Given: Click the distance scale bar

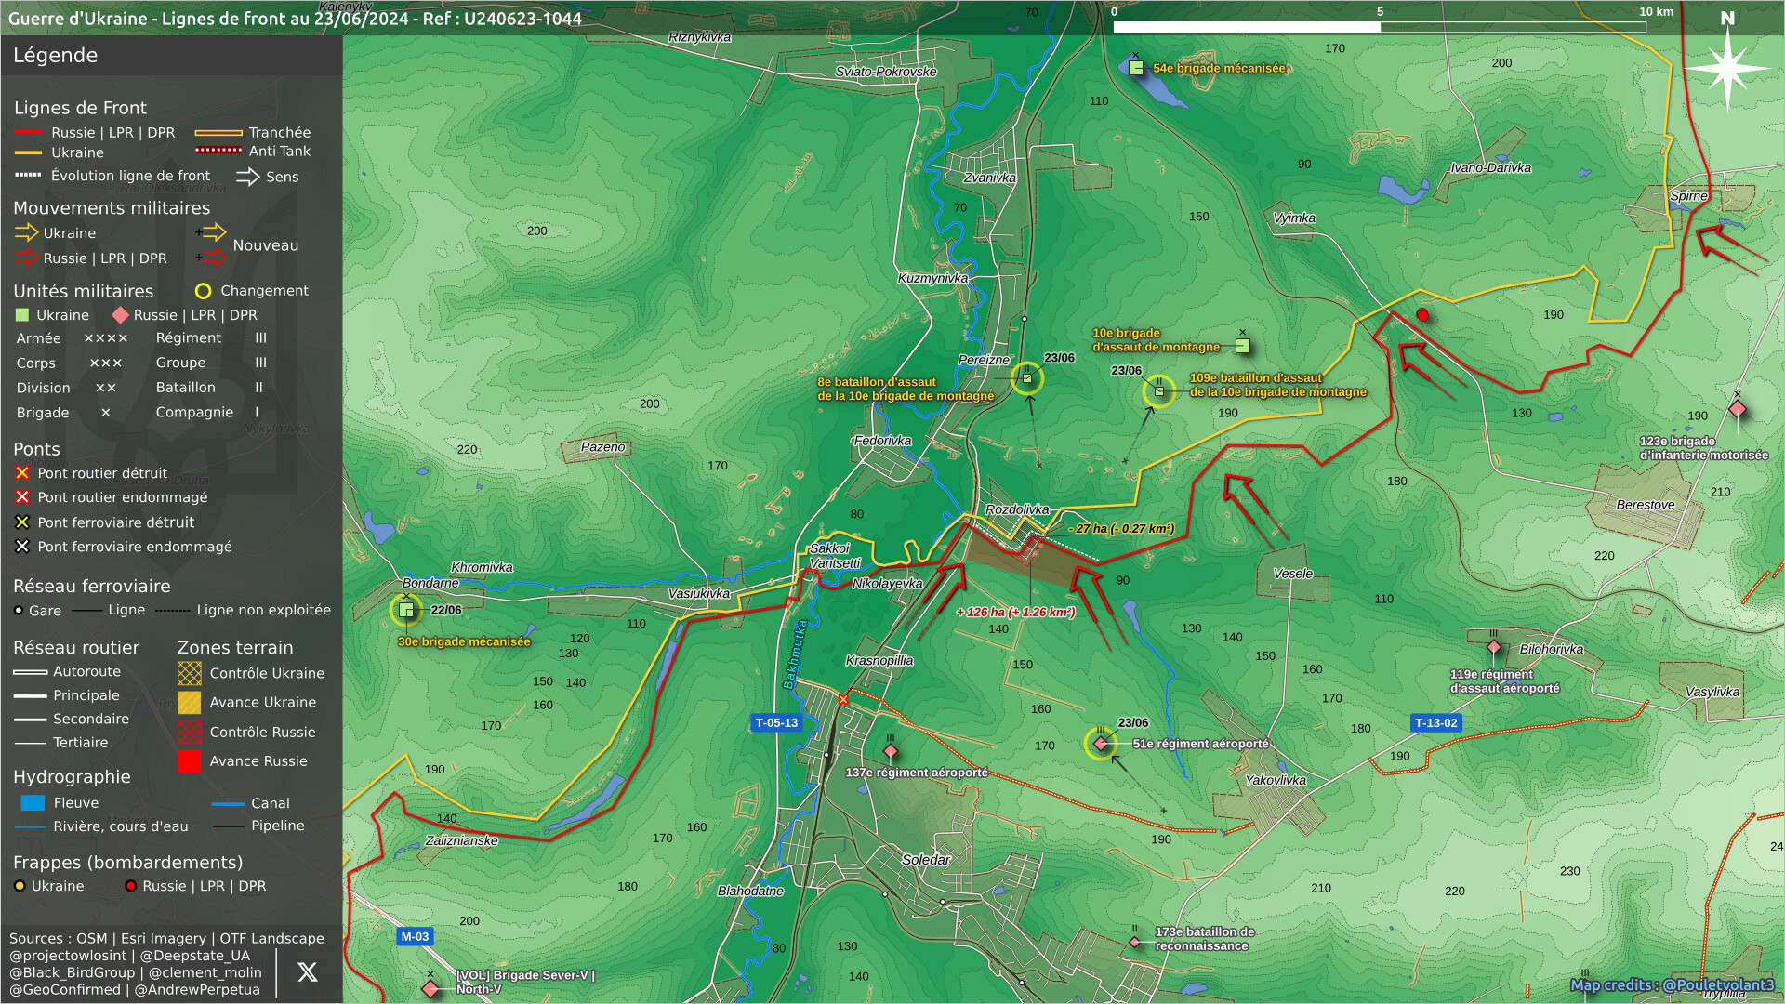Looking at the screenshot, I should [x=1380, y=27].
